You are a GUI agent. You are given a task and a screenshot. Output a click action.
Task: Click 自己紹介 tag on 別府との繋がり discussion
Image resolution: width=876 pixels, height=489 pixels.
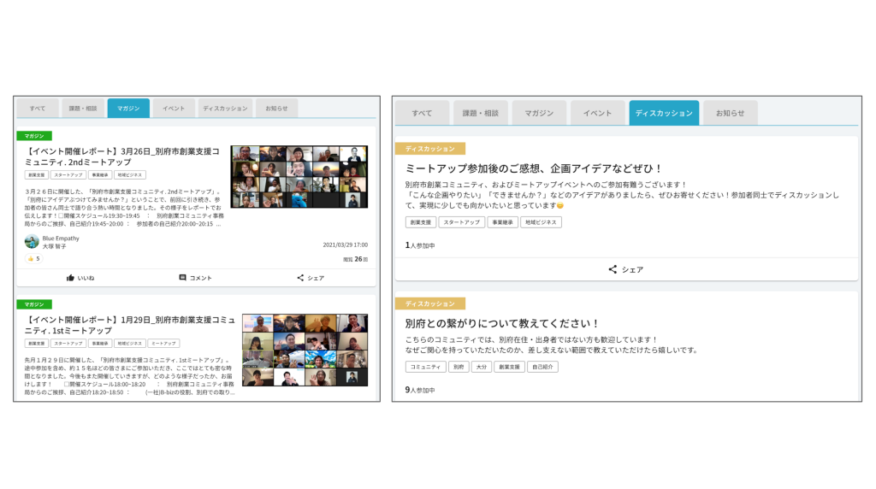(x=542, y=367)
